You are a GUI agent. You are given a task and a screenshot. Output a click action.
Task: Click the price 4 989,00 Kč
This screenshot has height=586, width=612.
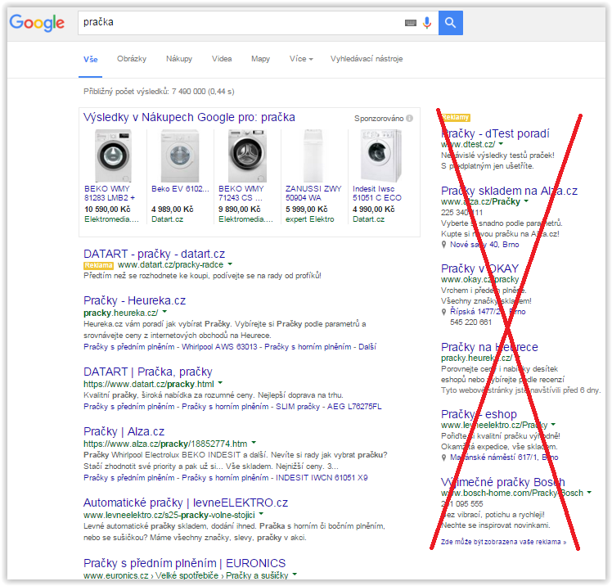[x=173, y=210]
